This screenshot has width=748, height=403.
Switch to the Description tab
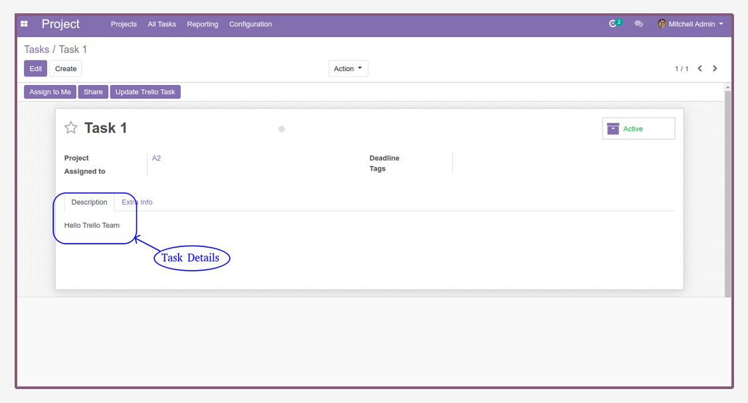89,202
